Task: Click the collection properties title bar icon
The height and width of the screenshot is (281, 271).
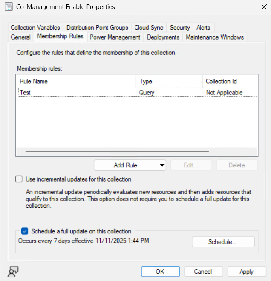Action: tap(8, 7)
